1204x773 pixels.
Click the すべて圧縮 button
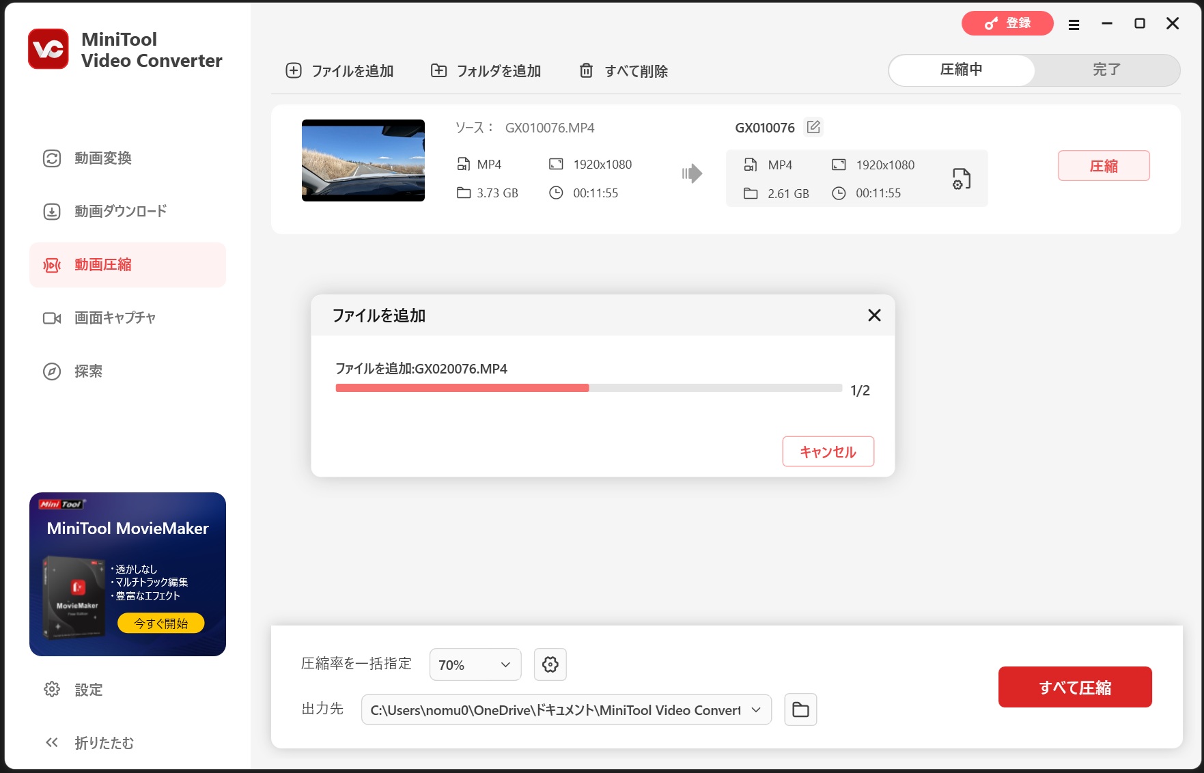click(1075, 687)
